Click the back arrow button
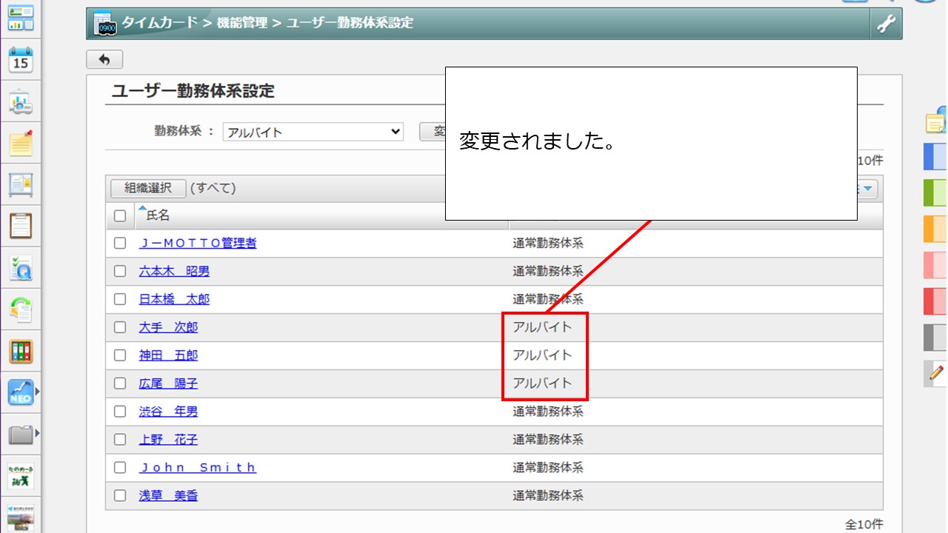Viewport: 948px width, 533px height. click(x=104, y=60)
